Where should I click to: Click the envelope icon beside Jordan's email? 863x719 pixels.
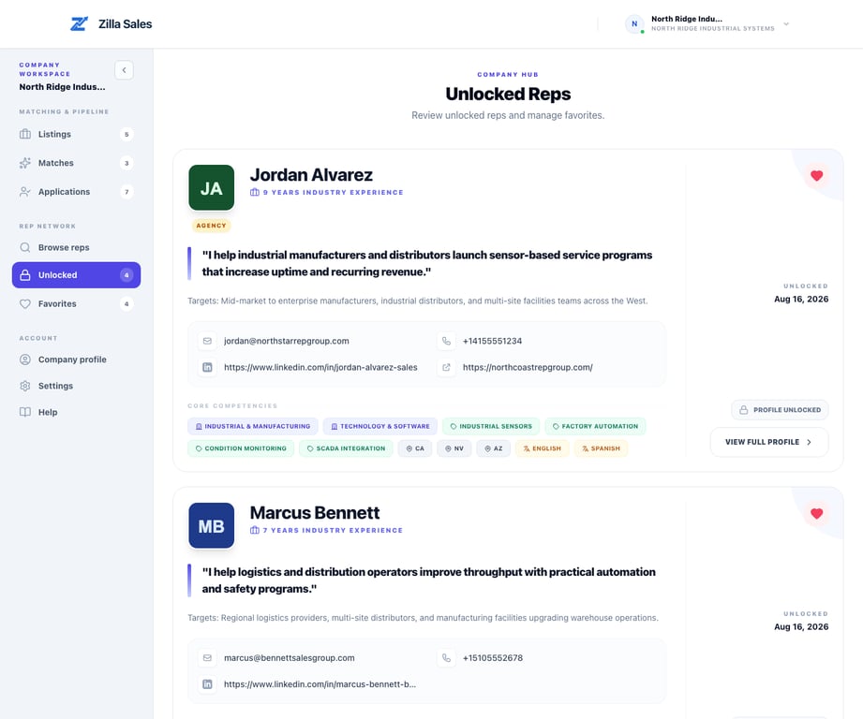(x=207, y=341)
